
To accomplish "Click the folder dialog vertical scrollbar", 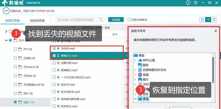I will pyautogui.click(x=213, y=70).
